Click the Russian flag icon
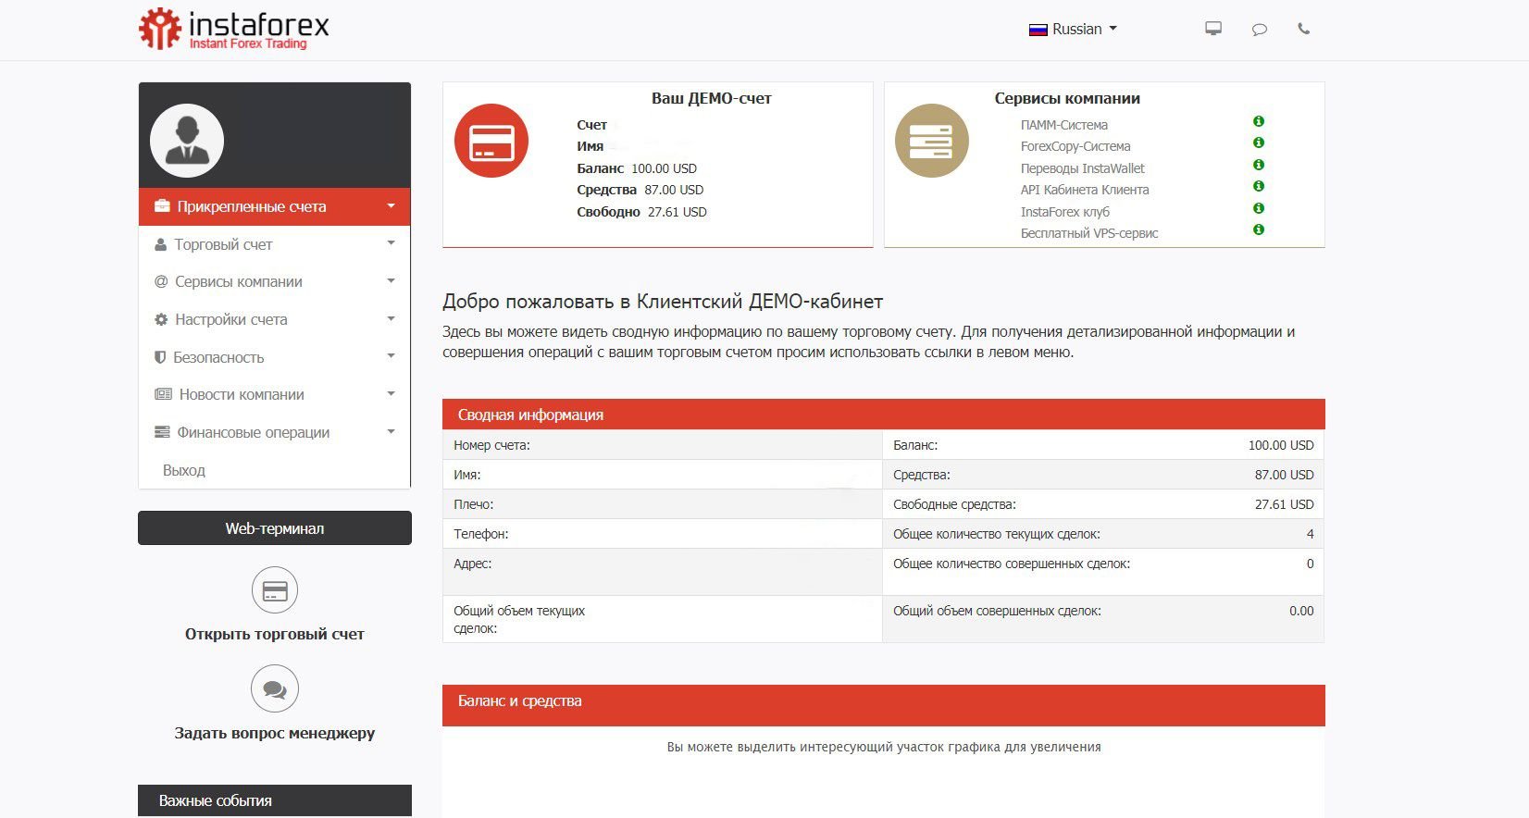The image size is (1529, 818). point(1038,30)
